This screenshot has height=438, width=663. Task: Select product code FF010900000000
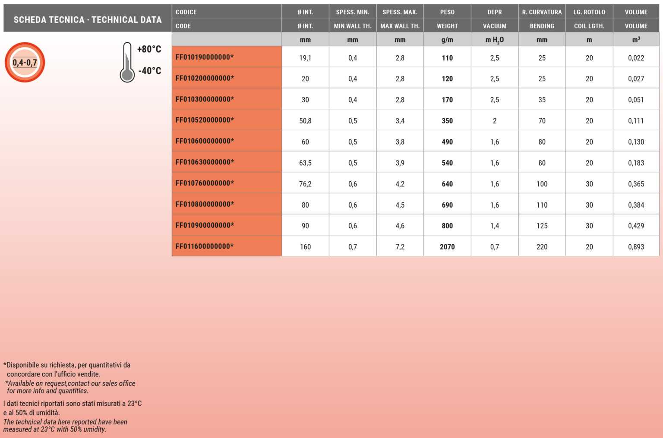click(205, 225)
